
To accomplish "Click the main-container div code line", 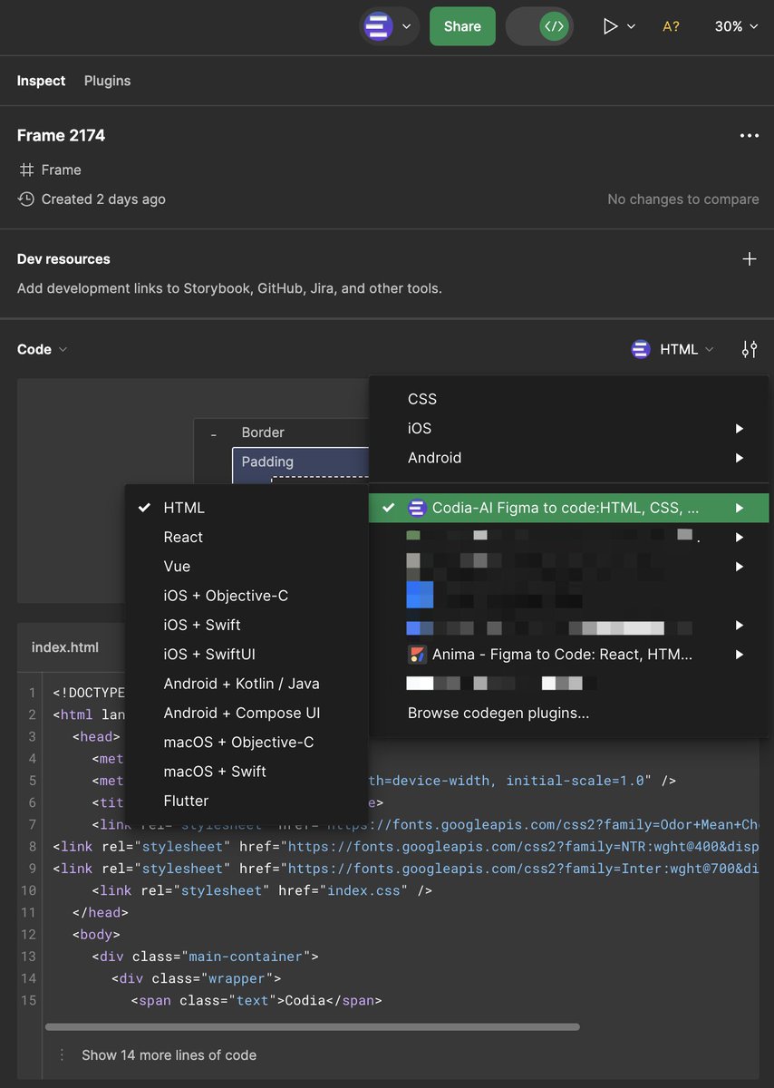I will click(x=205, y=957).
